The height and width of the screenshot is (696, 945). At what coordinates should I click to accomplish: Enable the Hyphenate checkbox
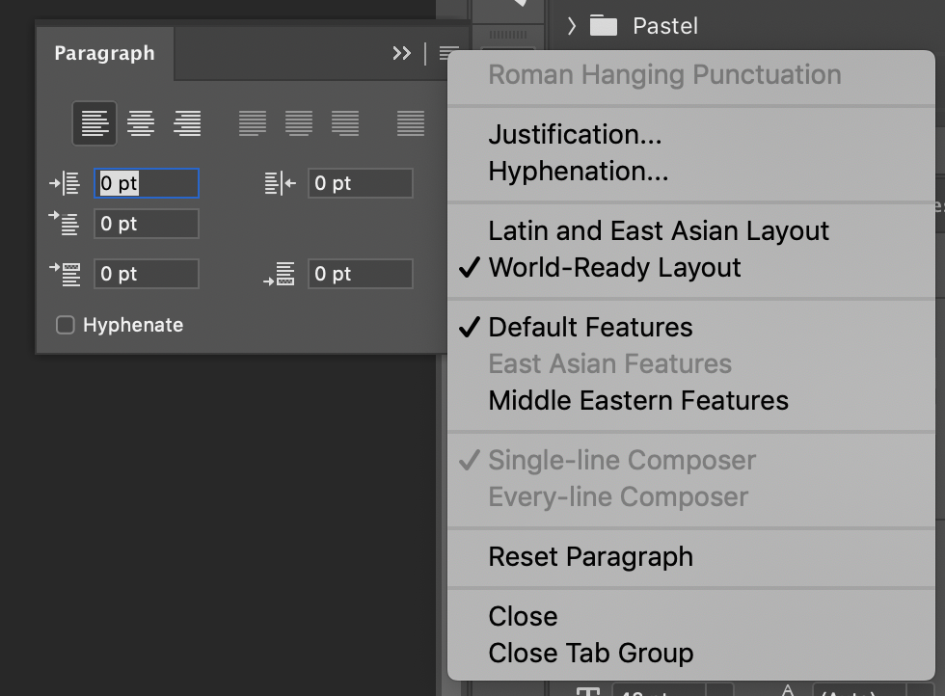click(65, 325)
